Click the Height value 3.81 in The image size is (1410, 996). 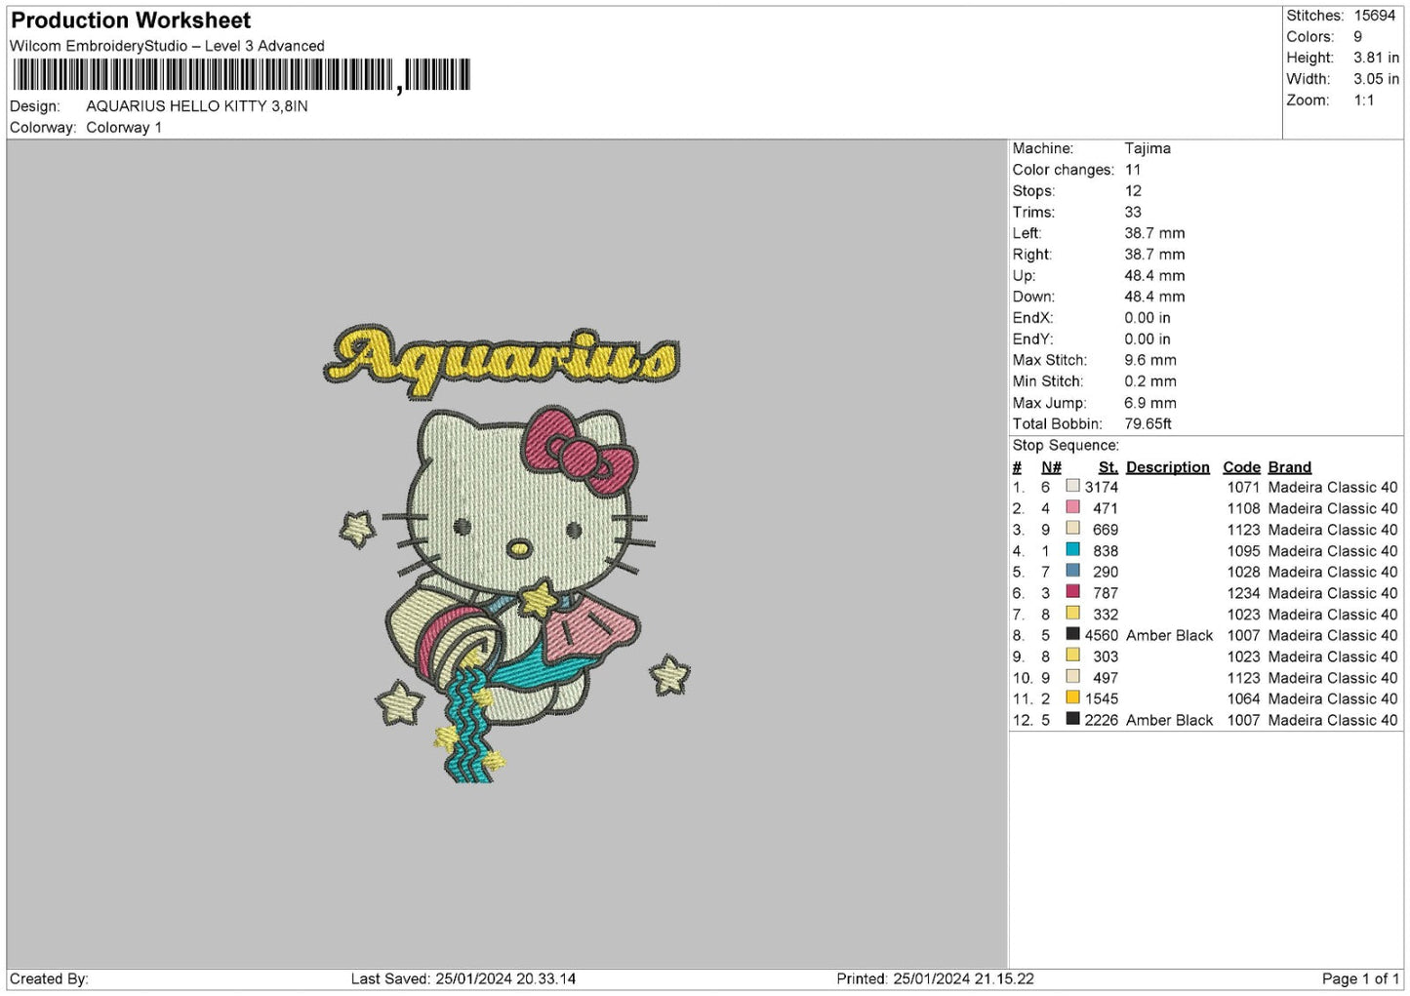[x=1376, y=59]
